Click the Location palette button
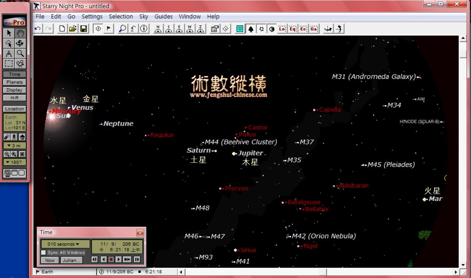The height and width of the screenshot is (278, 471). tap(14, 109)
